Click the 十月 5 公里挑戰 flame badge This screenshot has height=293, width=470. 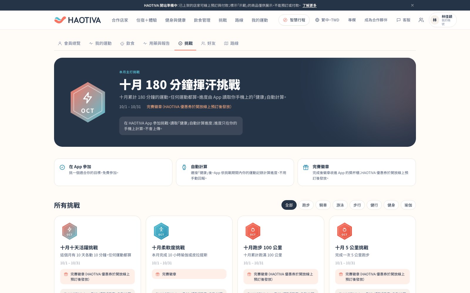pos(345,231)
